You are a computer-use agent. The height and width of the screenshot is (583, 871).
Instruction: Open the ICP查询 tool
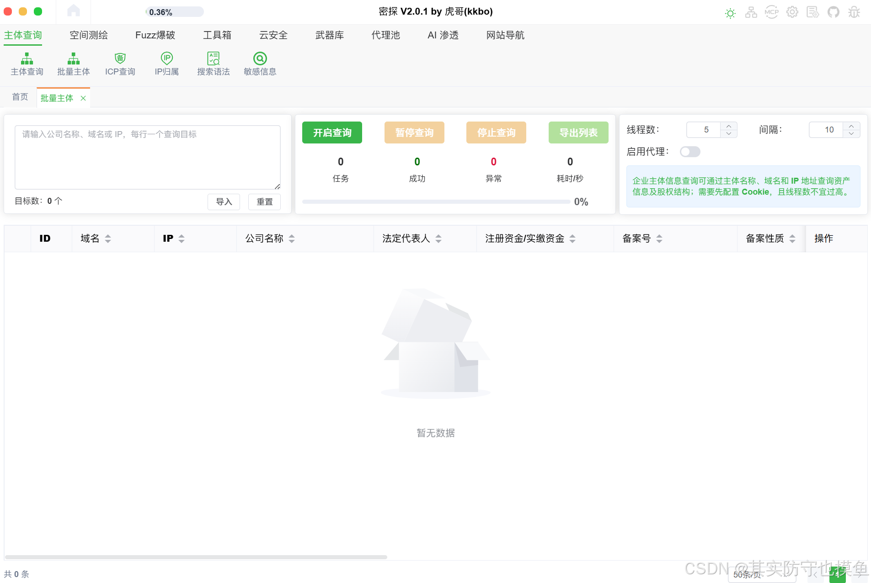[120, 64]
